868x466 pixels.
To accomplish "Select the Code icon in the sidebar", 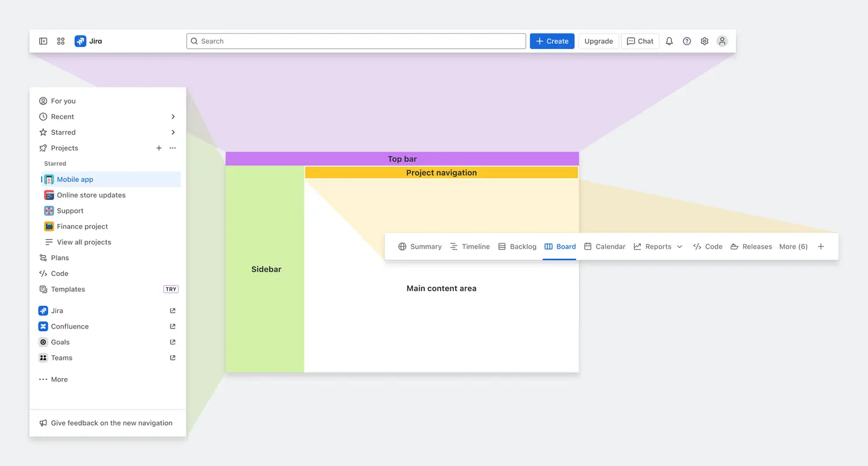I will [x=43, y=273].
